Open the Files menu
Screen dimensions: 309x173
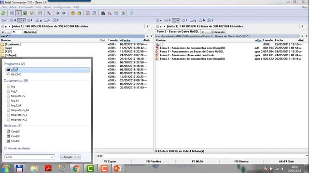point(4,7)
